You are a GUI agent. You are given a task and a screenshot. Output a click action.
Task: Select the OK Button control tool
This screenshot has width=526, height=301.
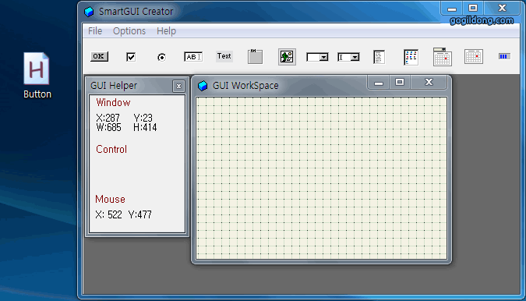pos(99,56)
